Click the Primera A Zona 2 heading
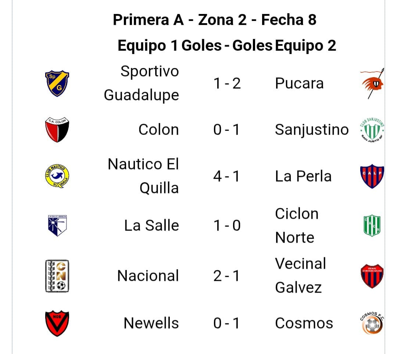Image resolution: width=397 pixels, height=354 pixels. (214, 20)
